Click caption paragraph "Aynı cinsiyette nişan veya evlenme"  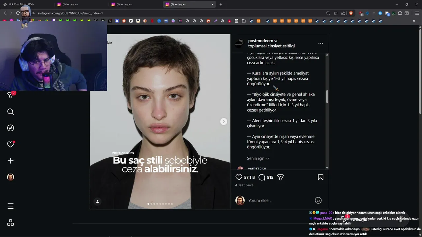coord(281,142)
